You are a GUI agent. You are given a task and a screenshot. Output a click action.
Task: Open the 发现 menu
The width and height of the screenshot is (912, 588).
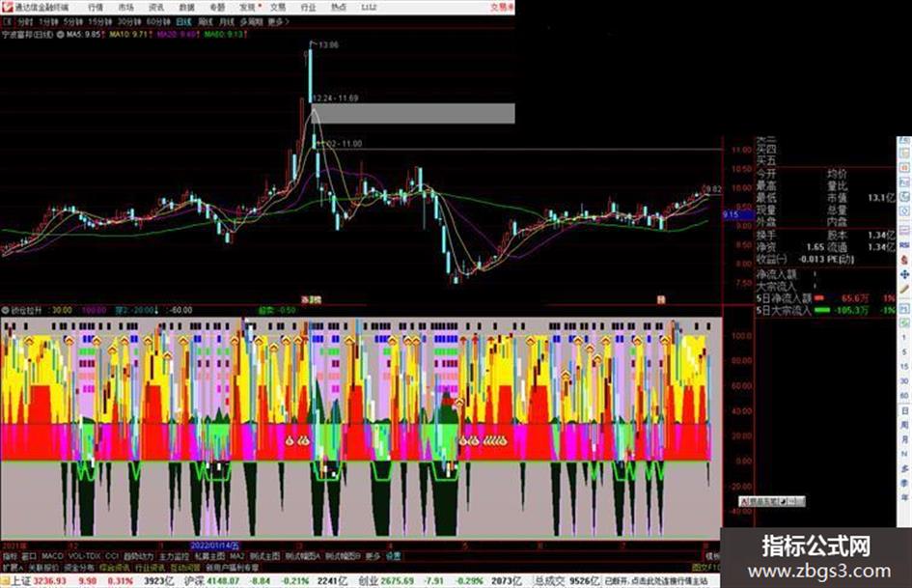248,8
